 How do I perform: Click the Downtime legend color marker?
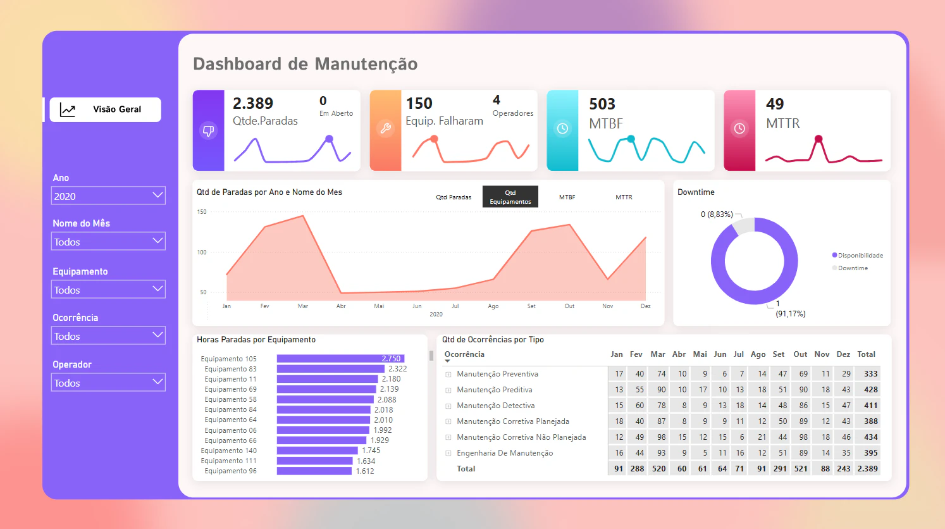coord(834,268)
